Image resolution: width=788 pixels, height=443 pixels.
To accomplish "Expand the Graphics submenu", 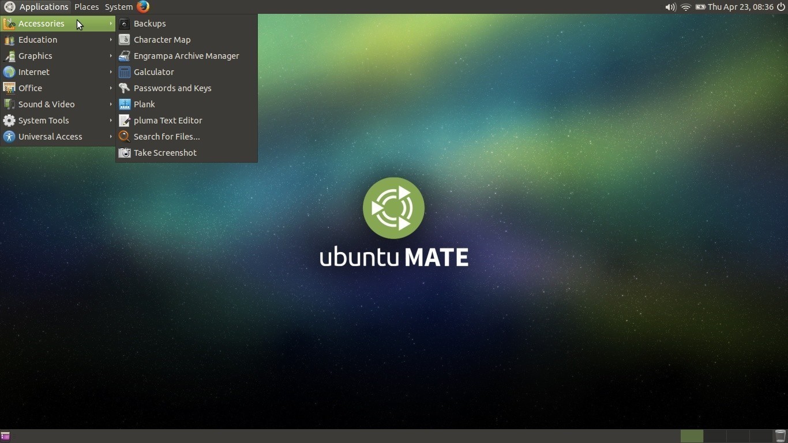I will point(35,56).
